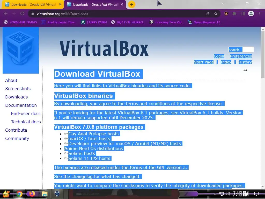Bookmark this page with the star icon
This screenshot has width=265, height=199.
216,14
